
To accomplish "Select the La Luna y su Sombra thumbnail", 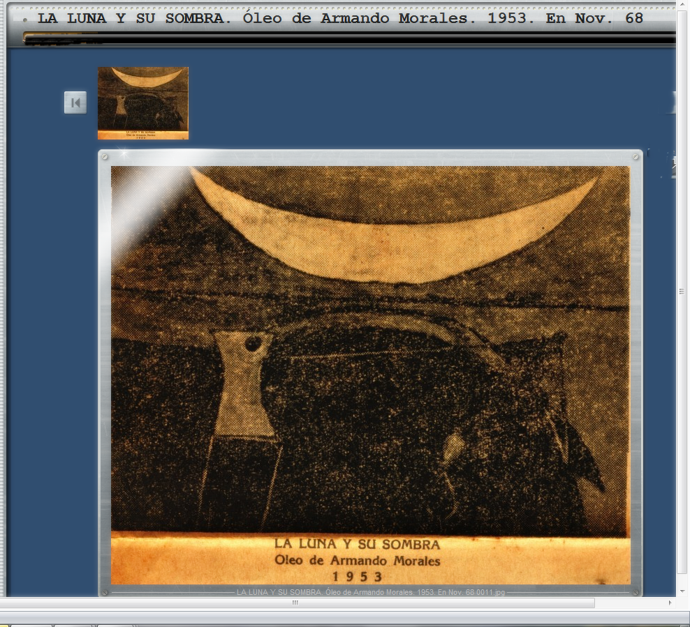I will 143,103.
